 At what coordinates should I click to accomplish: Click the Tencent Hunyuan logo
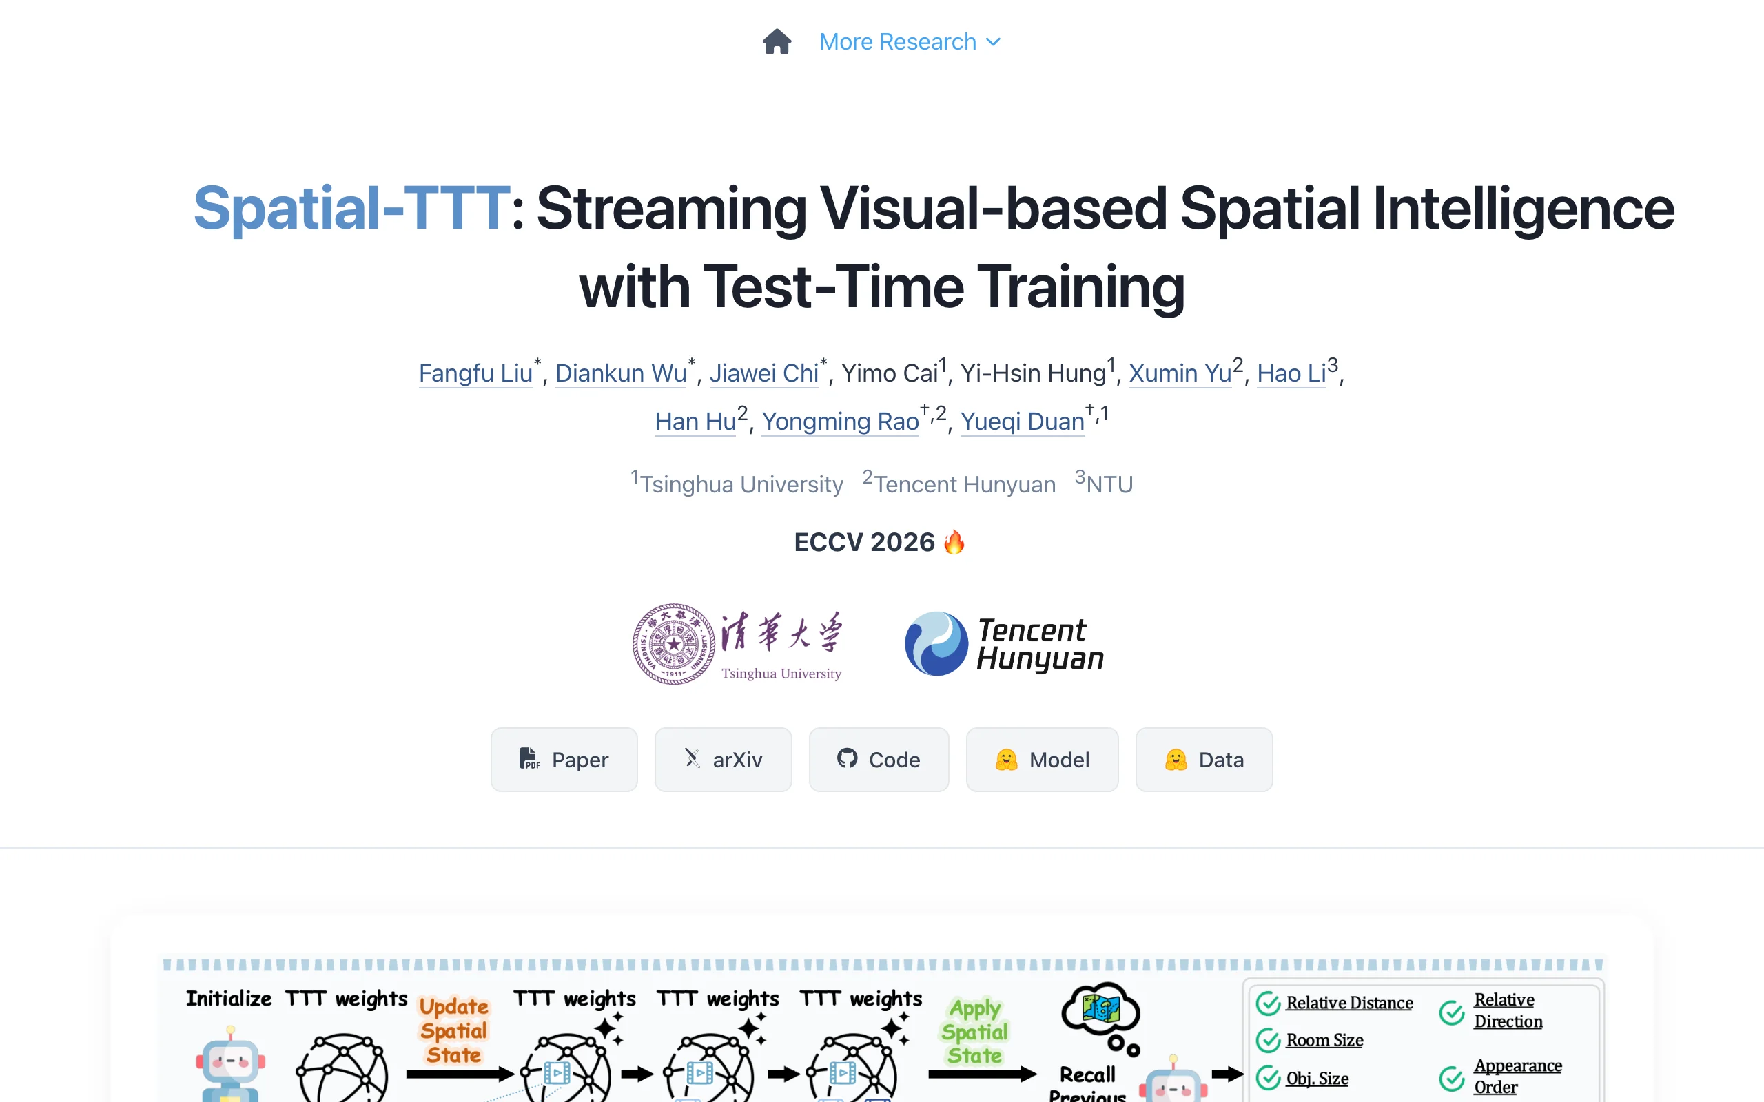click(1005, 643)
